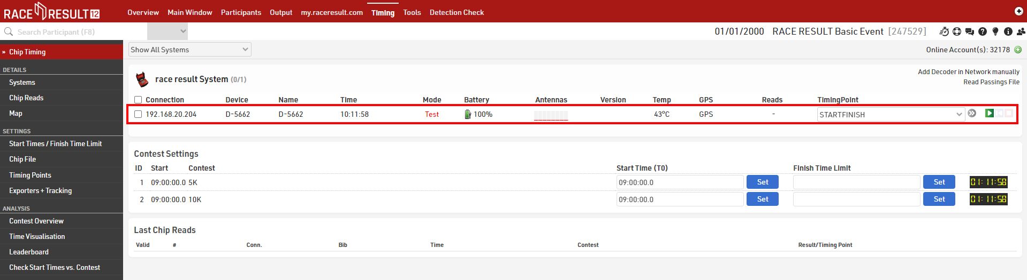Click green plus beside Online Account(s)
Screen dimensions: 1027x280
point(1018,50)
